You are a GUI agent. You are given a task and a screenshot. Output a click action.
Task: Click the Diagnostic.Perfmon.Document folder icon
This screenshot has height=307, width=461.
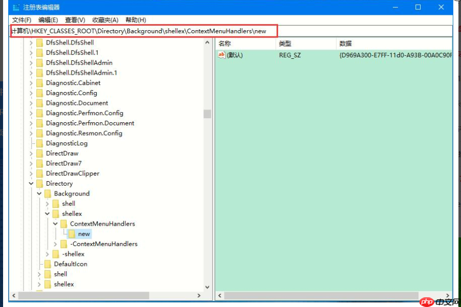click(x=39, y=123)
